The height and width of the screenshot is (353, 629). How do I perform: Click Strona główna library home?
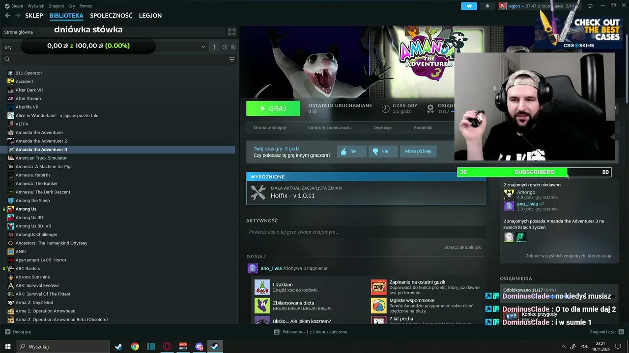point(19,32)
